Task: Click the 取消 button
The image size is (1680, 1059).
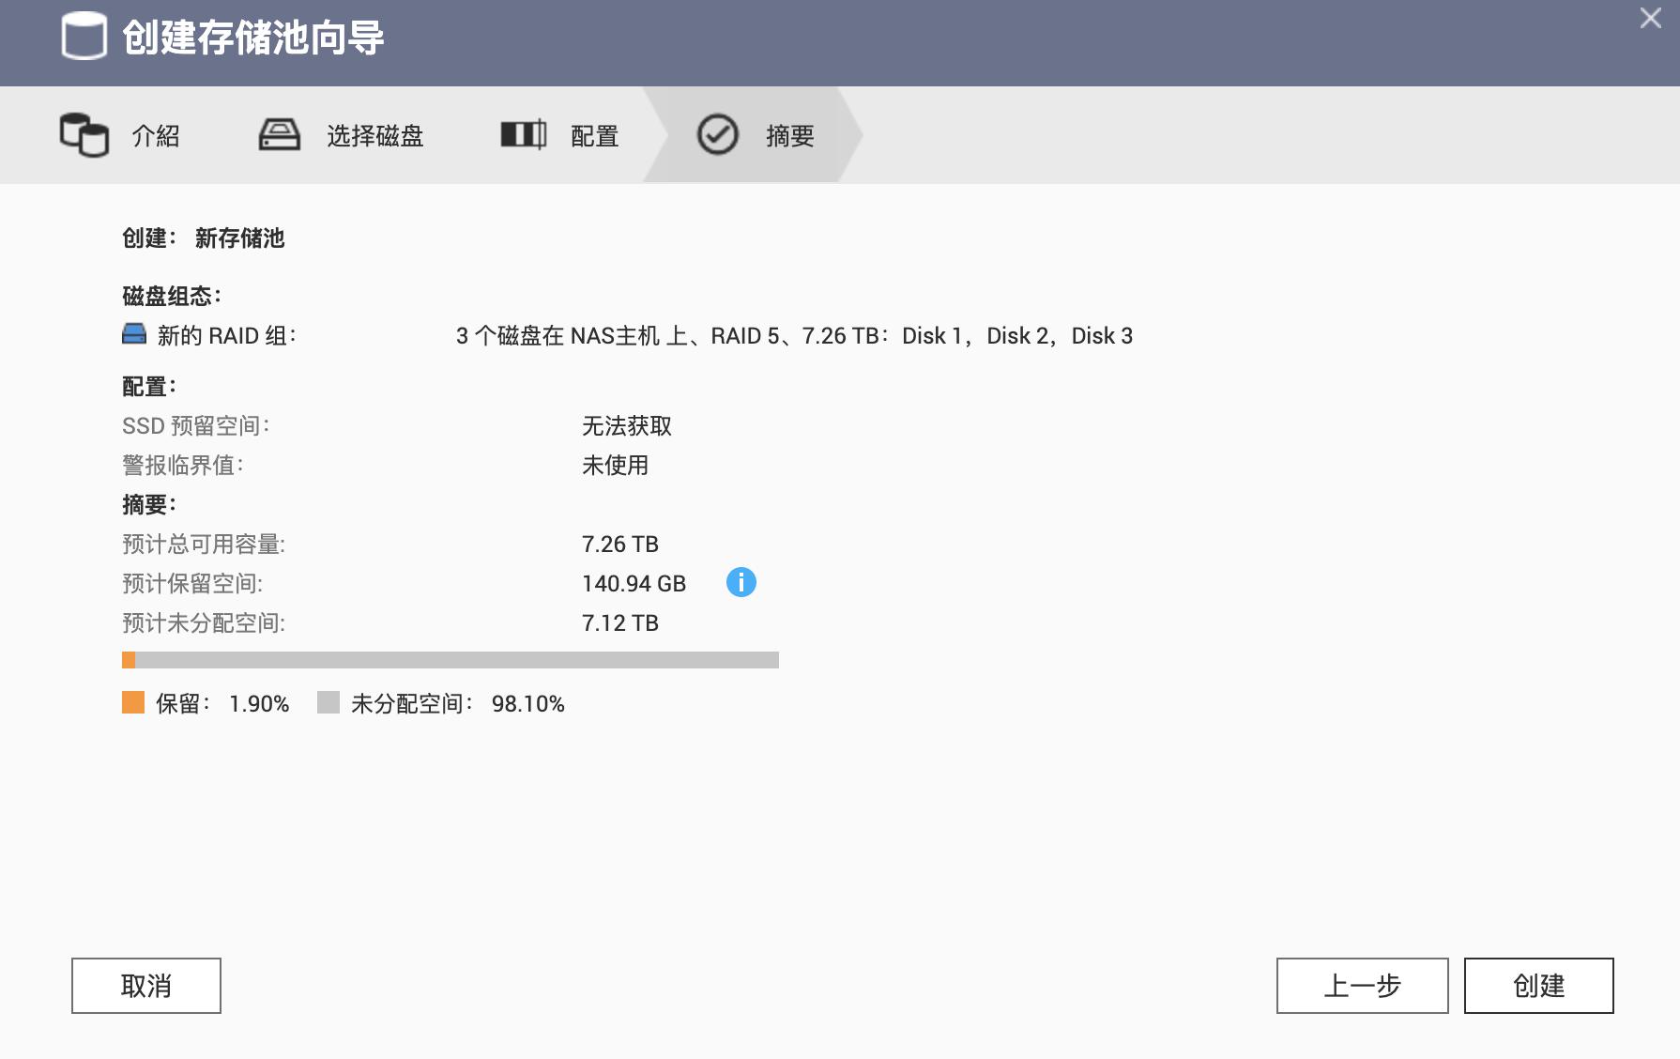Action: tap(145, 986)
